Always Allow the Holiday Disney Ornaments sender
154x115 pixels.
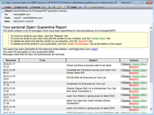[139, 101]
